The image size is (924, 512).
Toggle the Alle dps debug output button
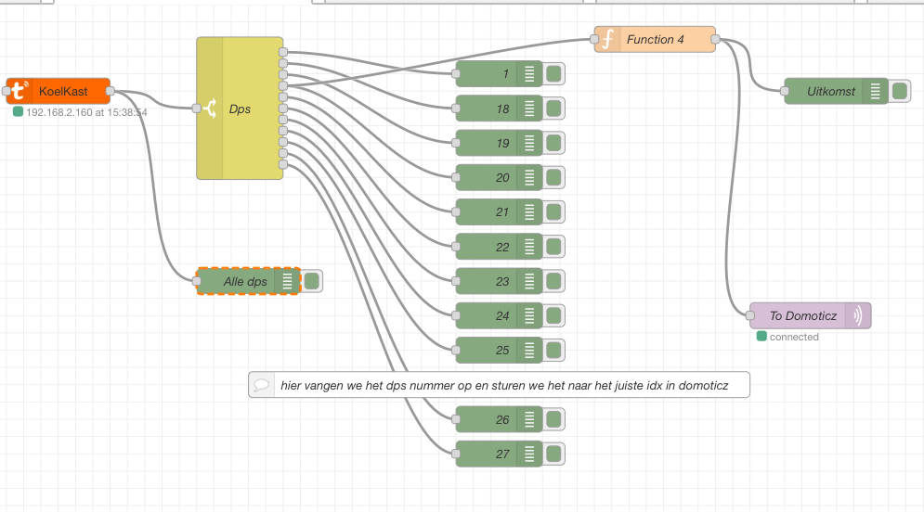[312, 281]
